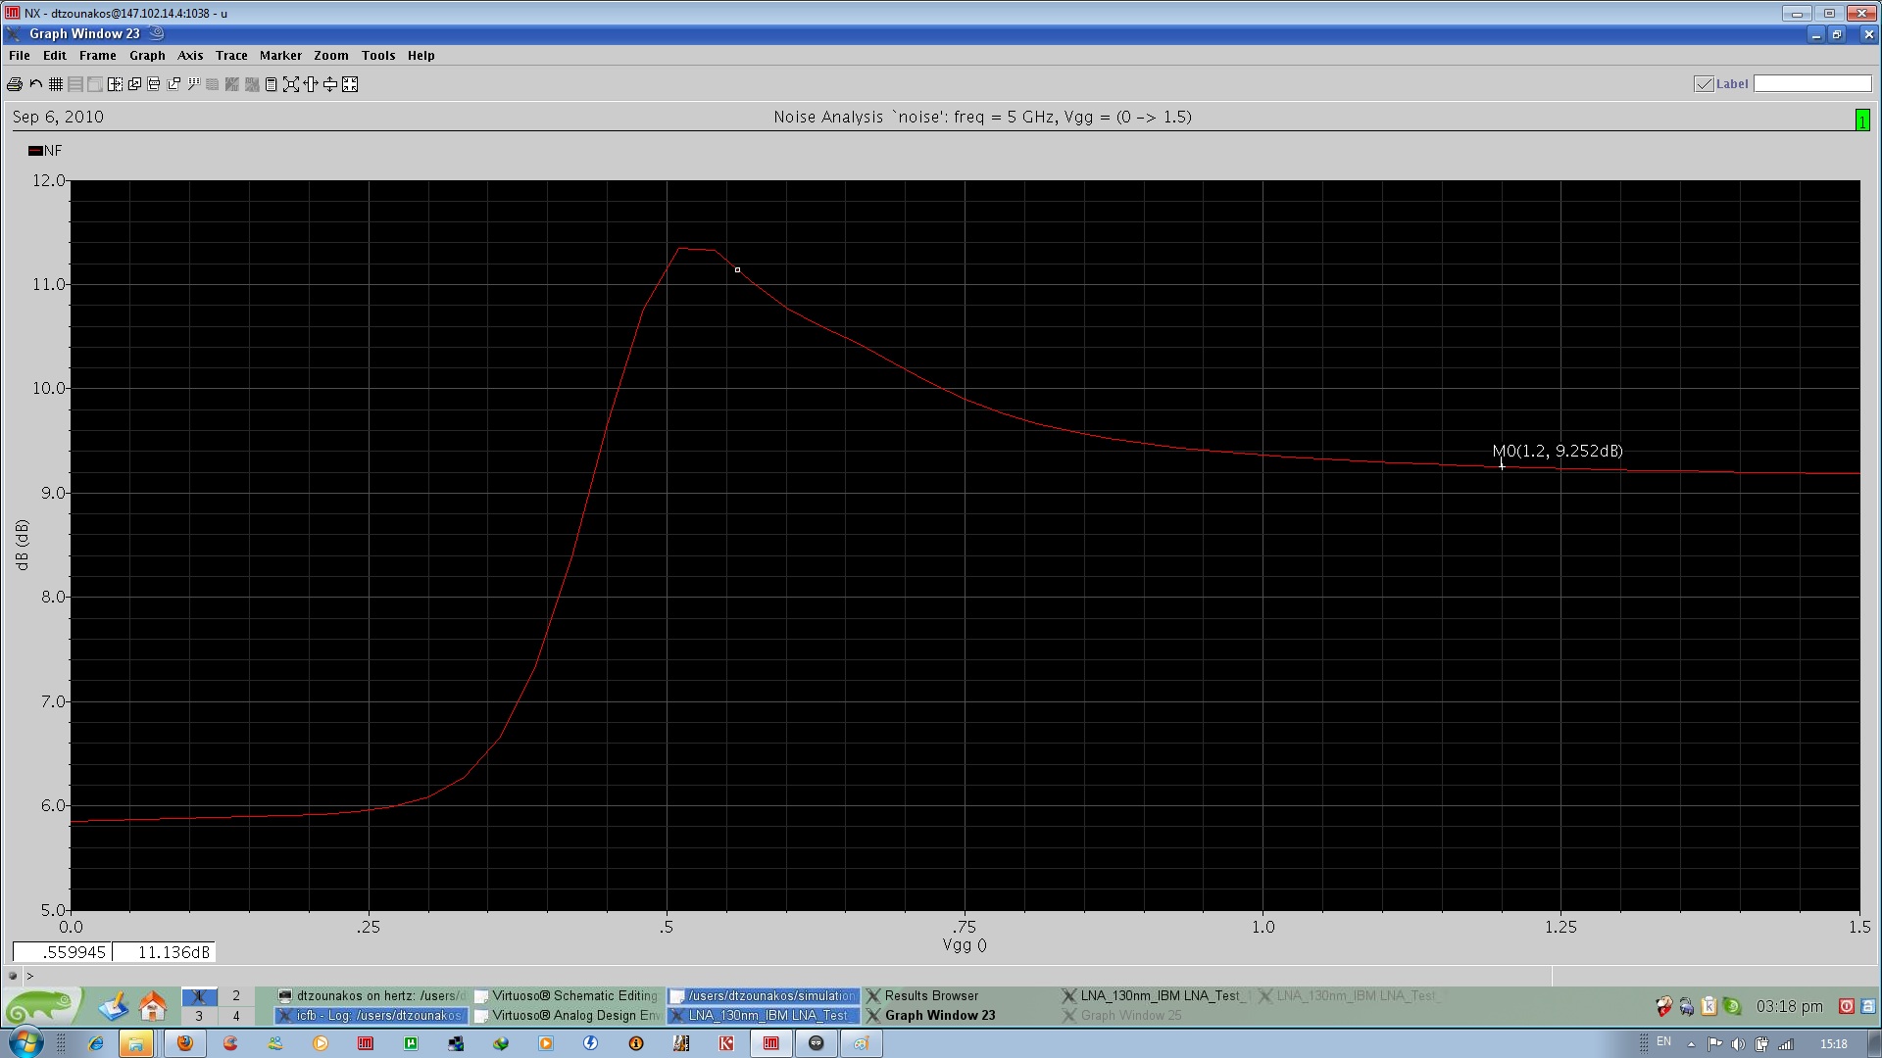Open the calculator tool icon
The height and width of the screenshot is (1058, 1882).
pos(272,84)
